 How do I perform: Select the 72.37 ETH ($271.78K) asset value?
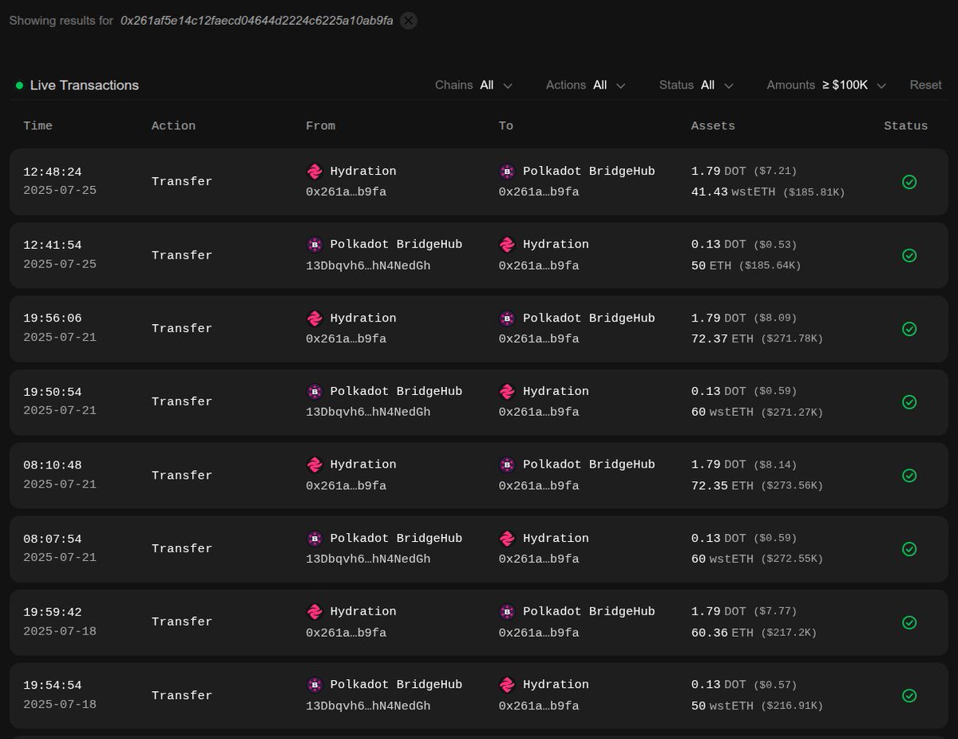(x=757, y=339)
